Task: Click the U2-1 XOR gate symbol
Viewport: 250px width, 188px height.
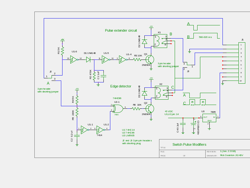Action: point(118,108)
